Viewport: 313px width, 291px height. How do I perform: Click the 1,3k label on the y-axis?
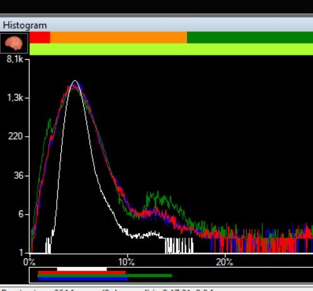tap(15, 98)
